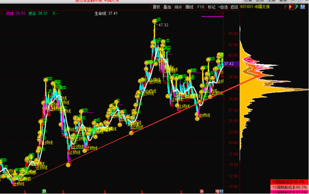The image size is (309, 194).
Task: Click the small rectangle icon beside the diamond
Action: pos(221,14)
